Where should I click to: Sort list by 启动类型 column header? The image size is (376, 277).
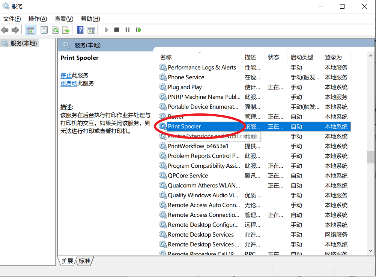(x=302, y=57)
